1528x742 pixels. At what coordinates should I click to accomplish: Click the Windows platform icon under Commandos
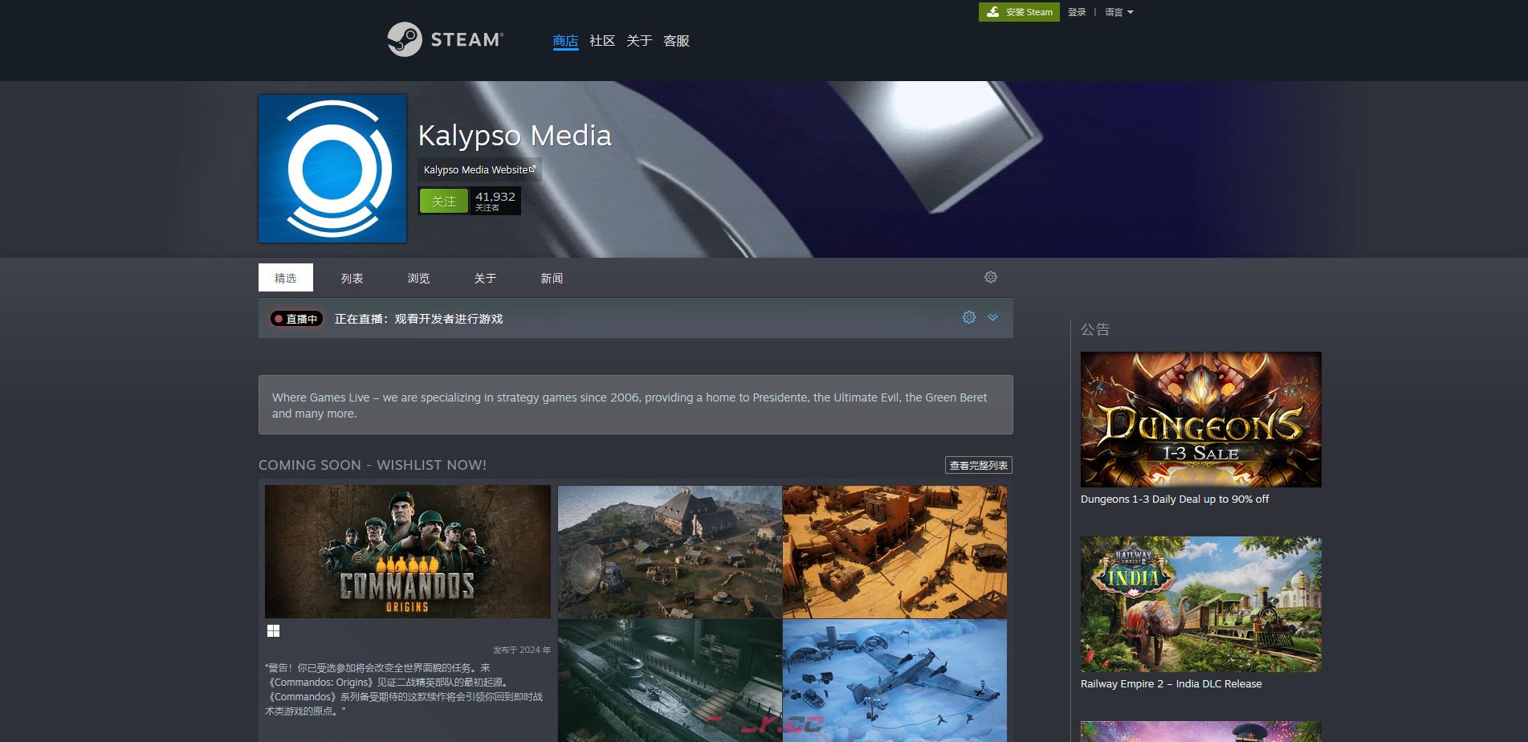pos(273,631)
